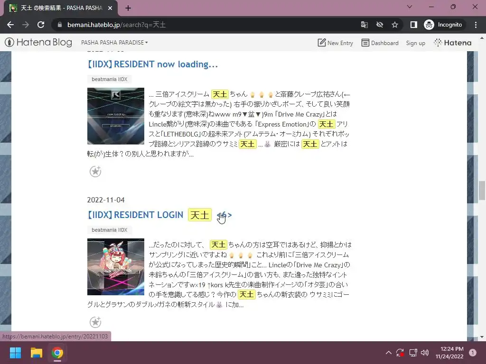Click the sync tray icon with red dot
Screen dimensions: 486x364
pos(400,353)
